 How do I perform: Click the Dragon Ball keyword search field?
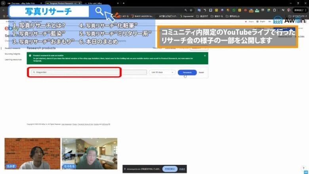coord(89,72)
